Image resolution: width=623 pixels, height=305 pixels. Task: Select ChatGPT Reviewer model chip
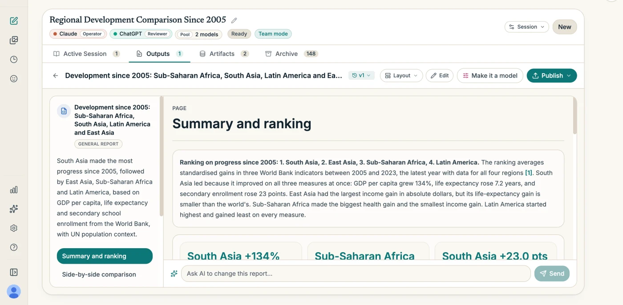coord(141,34)
